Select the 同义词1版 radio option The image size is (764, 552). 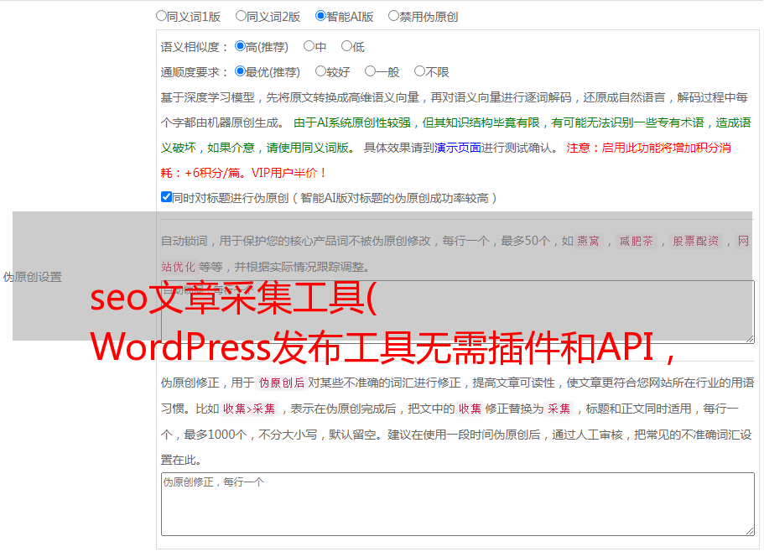coord(161,16)
